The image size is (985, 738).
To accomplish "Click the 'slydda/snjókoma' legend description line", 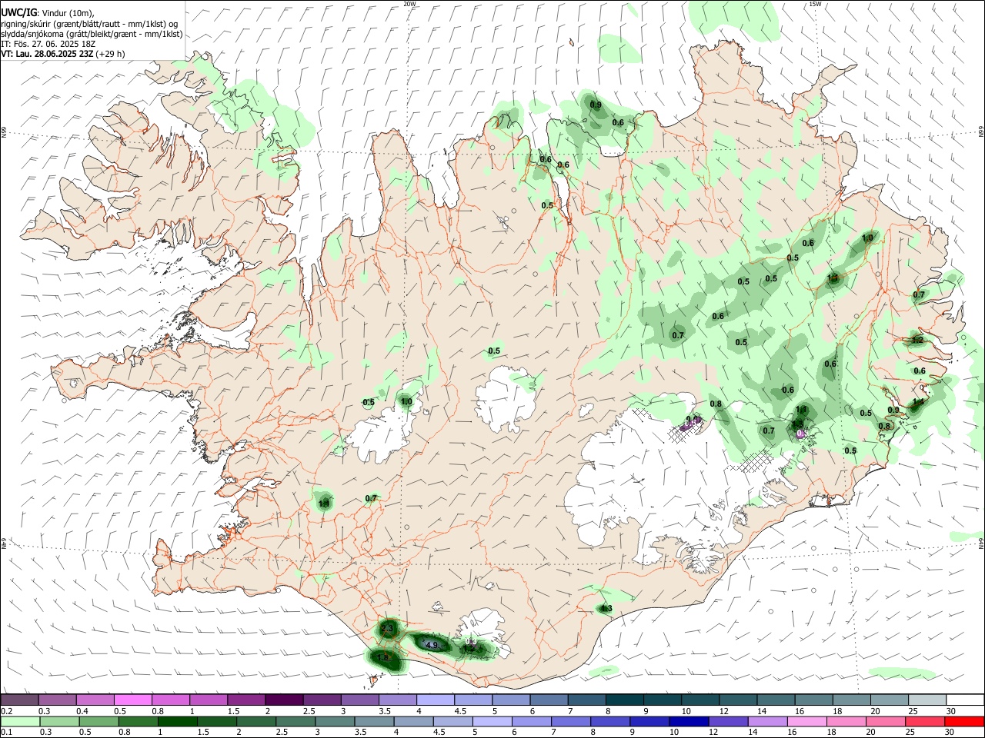I will (92, 34).
